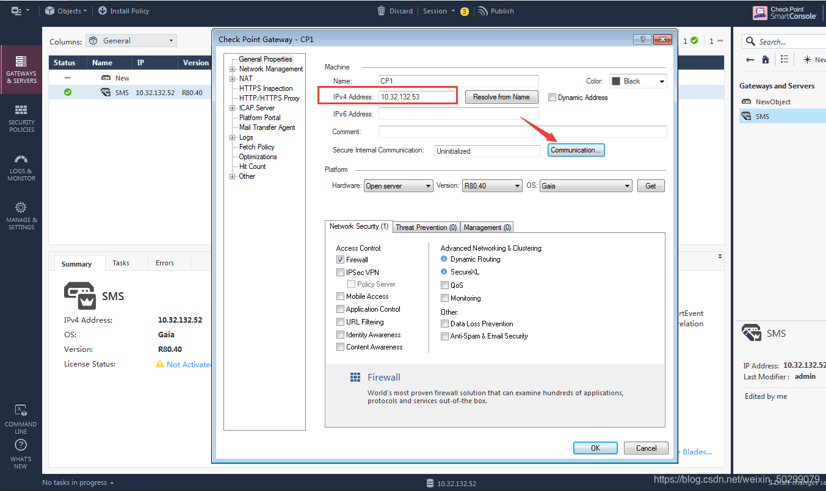
Task: Uncheck the Firewall blade checkbox
Action: [340, 260]
